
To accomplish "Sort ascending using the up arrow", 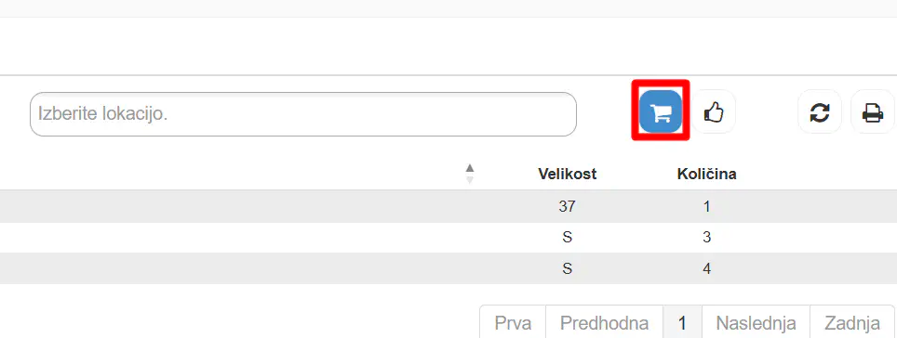I will coord(470,168).
